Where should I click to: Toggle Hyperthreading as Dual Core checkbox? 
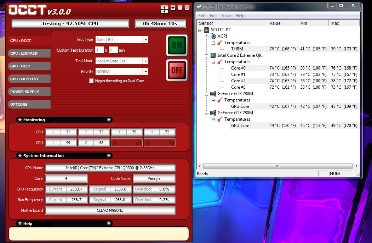(91, 81)
